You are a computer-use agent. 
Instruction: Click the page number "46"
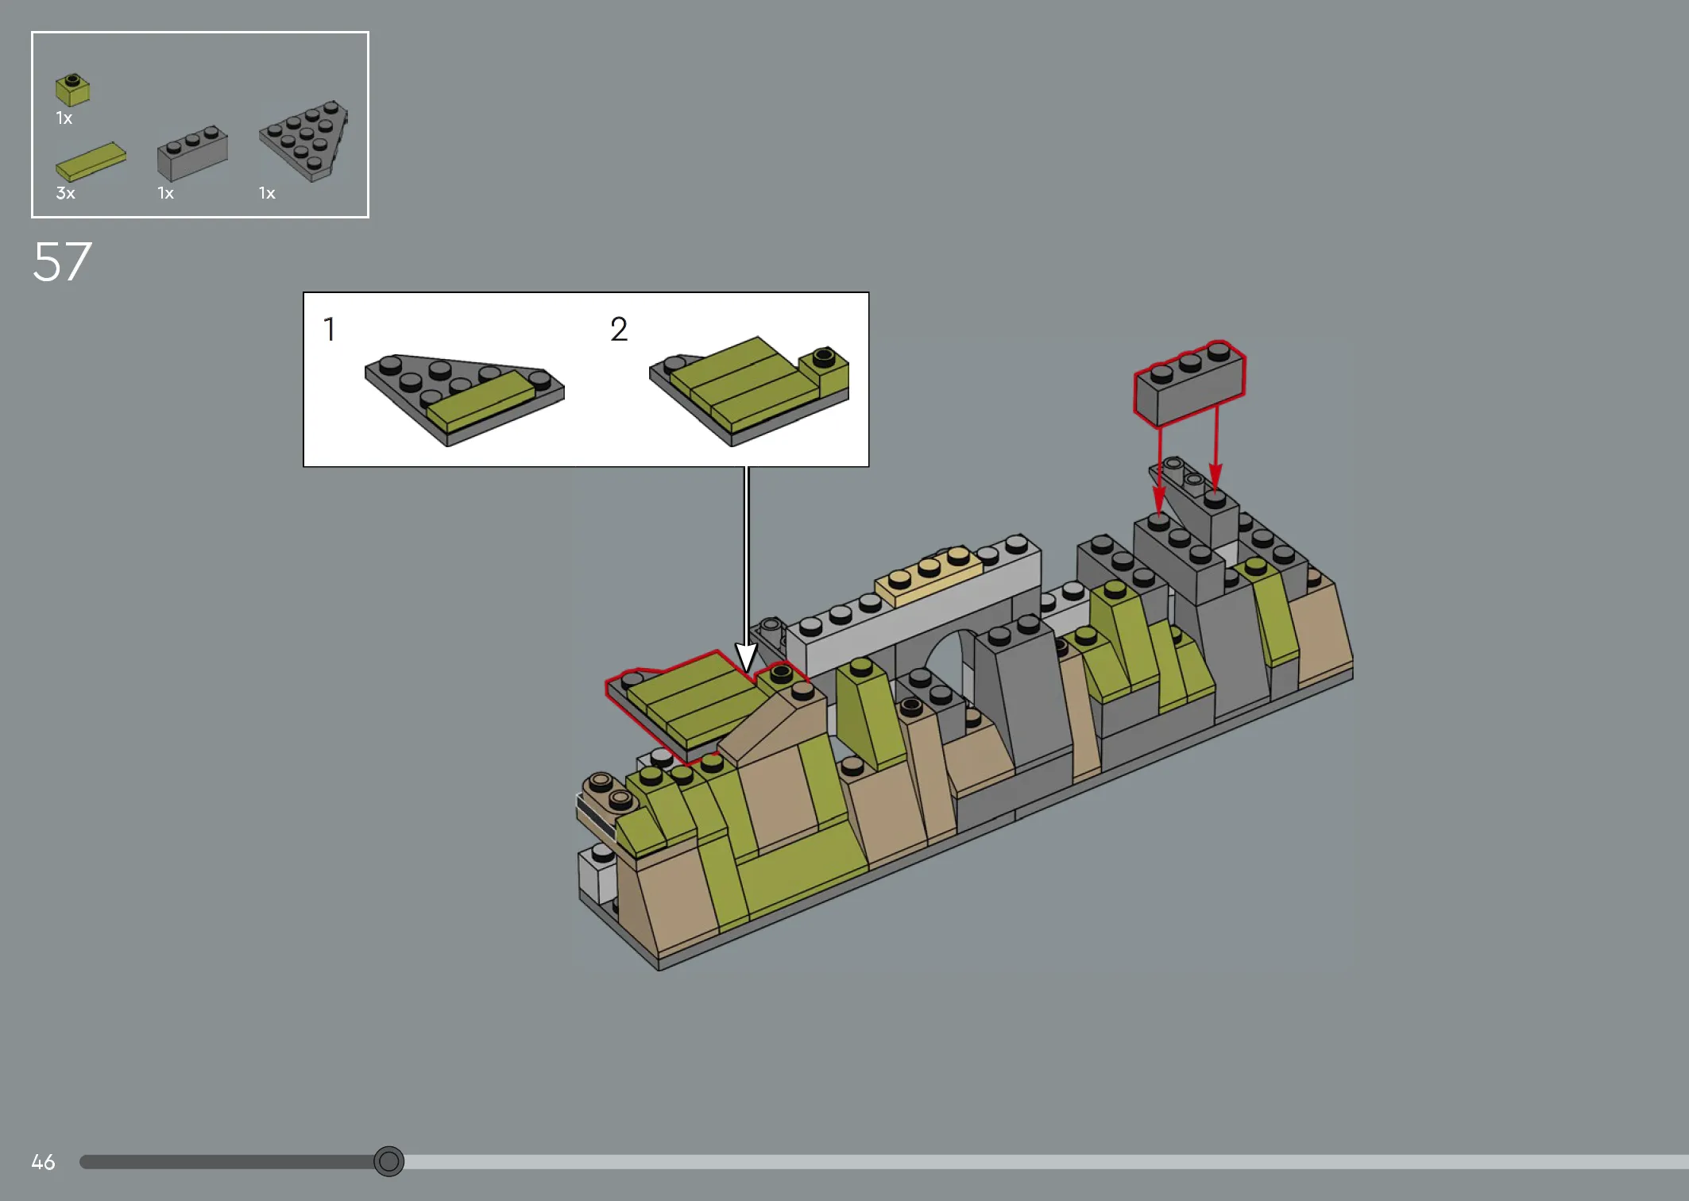coord(43,1162)
